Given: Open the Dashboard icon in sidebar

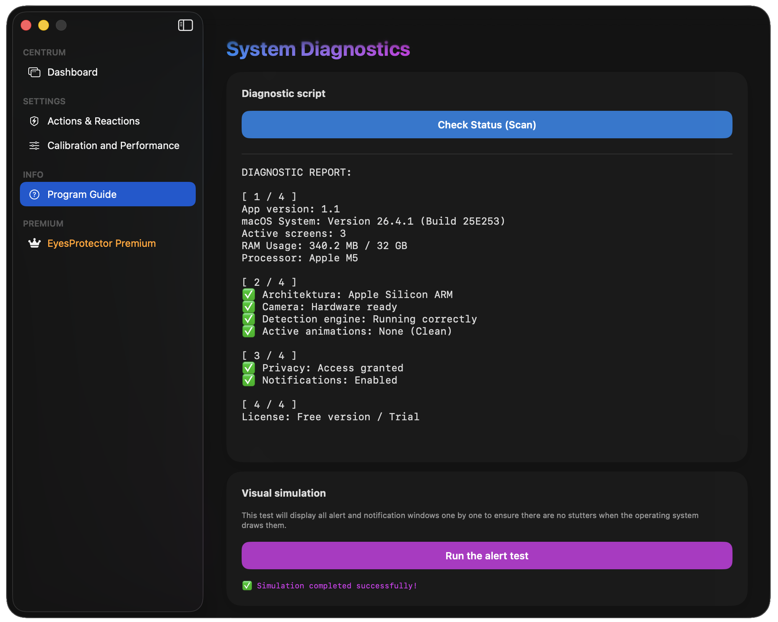Looking at the screenshot, I should click(x=34, y=72).
